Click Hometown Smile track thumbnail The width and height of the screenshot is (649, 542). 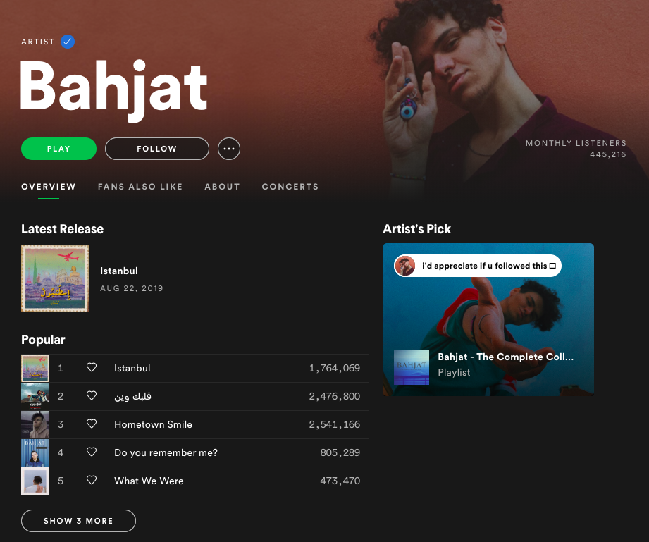point(35,424)
